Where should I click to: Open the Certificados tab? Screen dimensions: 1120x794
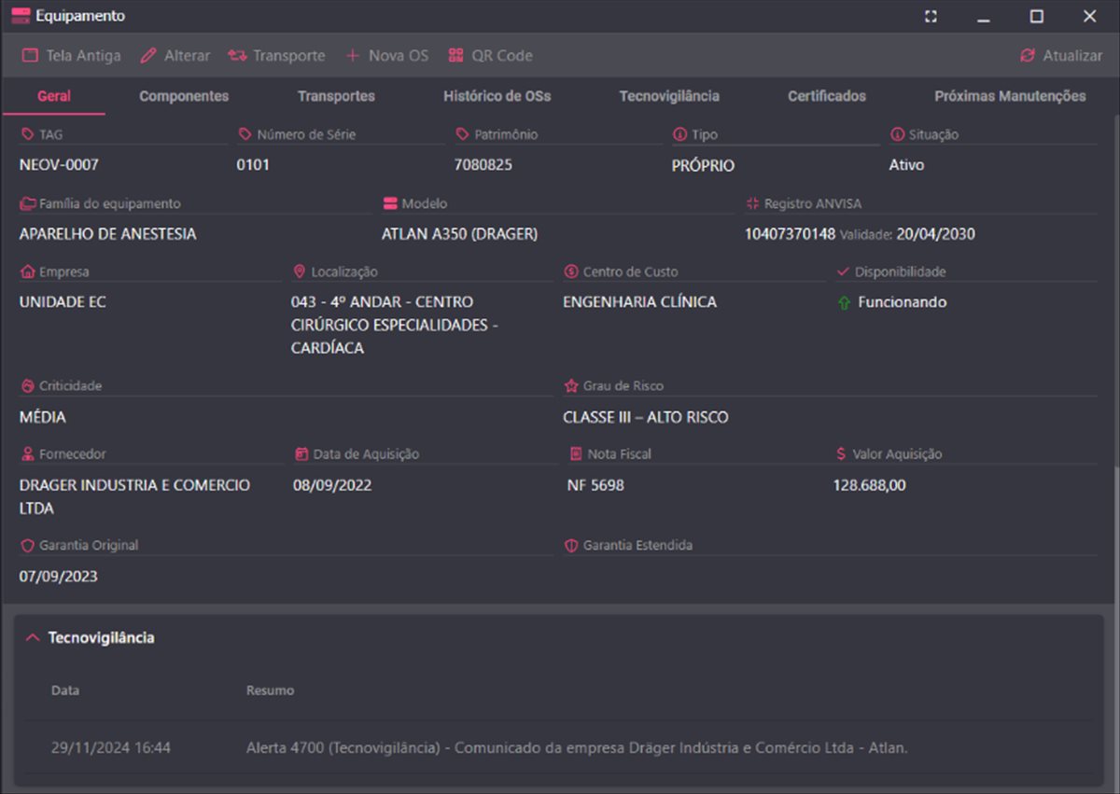(x=826, y=95)
